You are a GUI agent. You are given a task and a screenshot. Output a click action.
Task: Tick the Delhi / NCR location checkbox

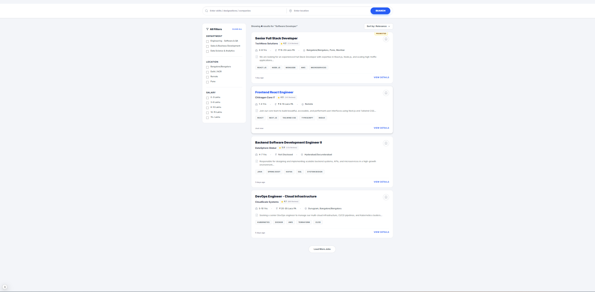(x=207, y=72)
